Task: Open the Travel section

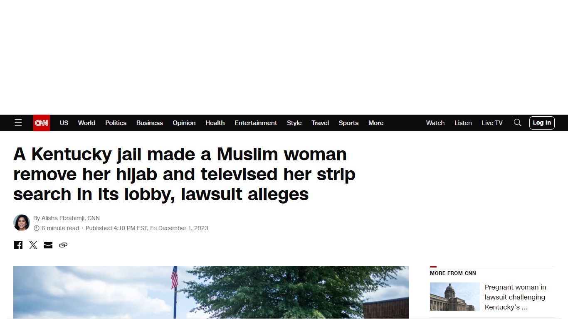Action: [x=320, y=123]
